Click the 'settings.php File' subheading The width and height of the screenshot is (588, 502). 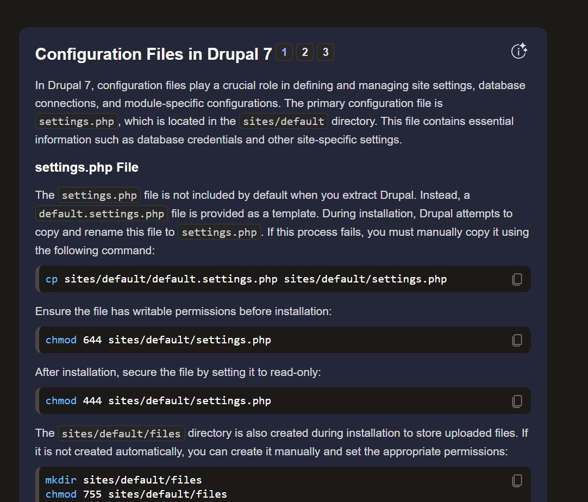(86, 167)
